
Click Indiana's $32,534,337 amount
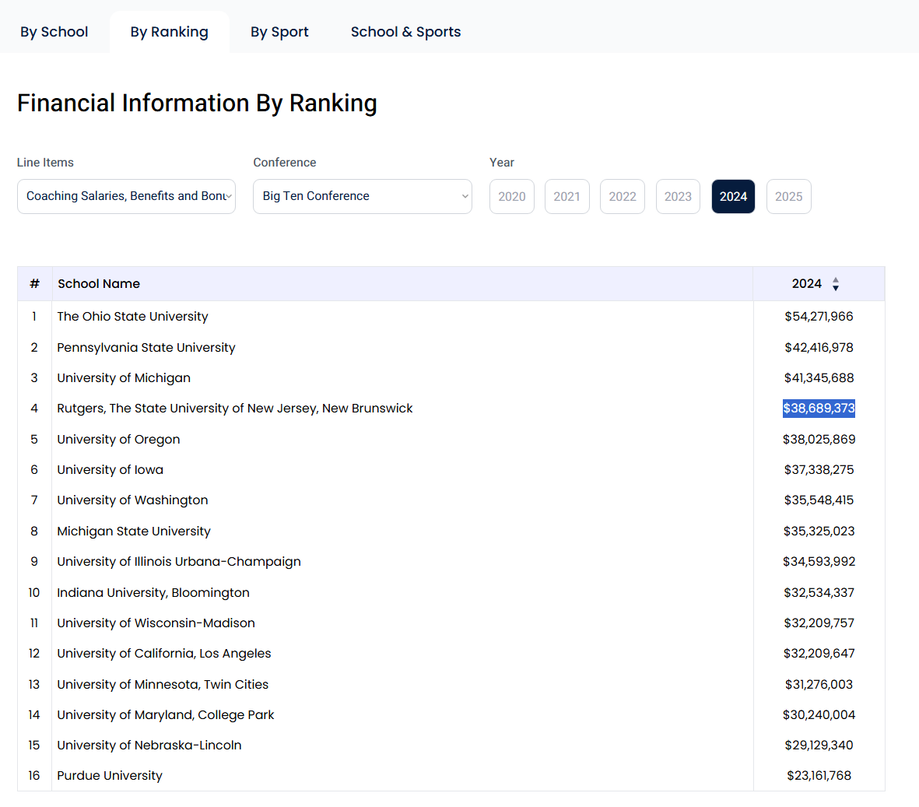pos(819,593)
